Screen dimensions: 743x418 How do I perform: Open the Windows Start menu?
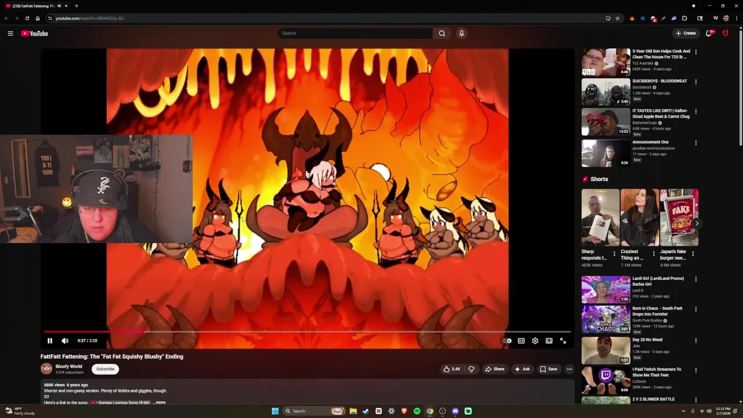[275, 411]
